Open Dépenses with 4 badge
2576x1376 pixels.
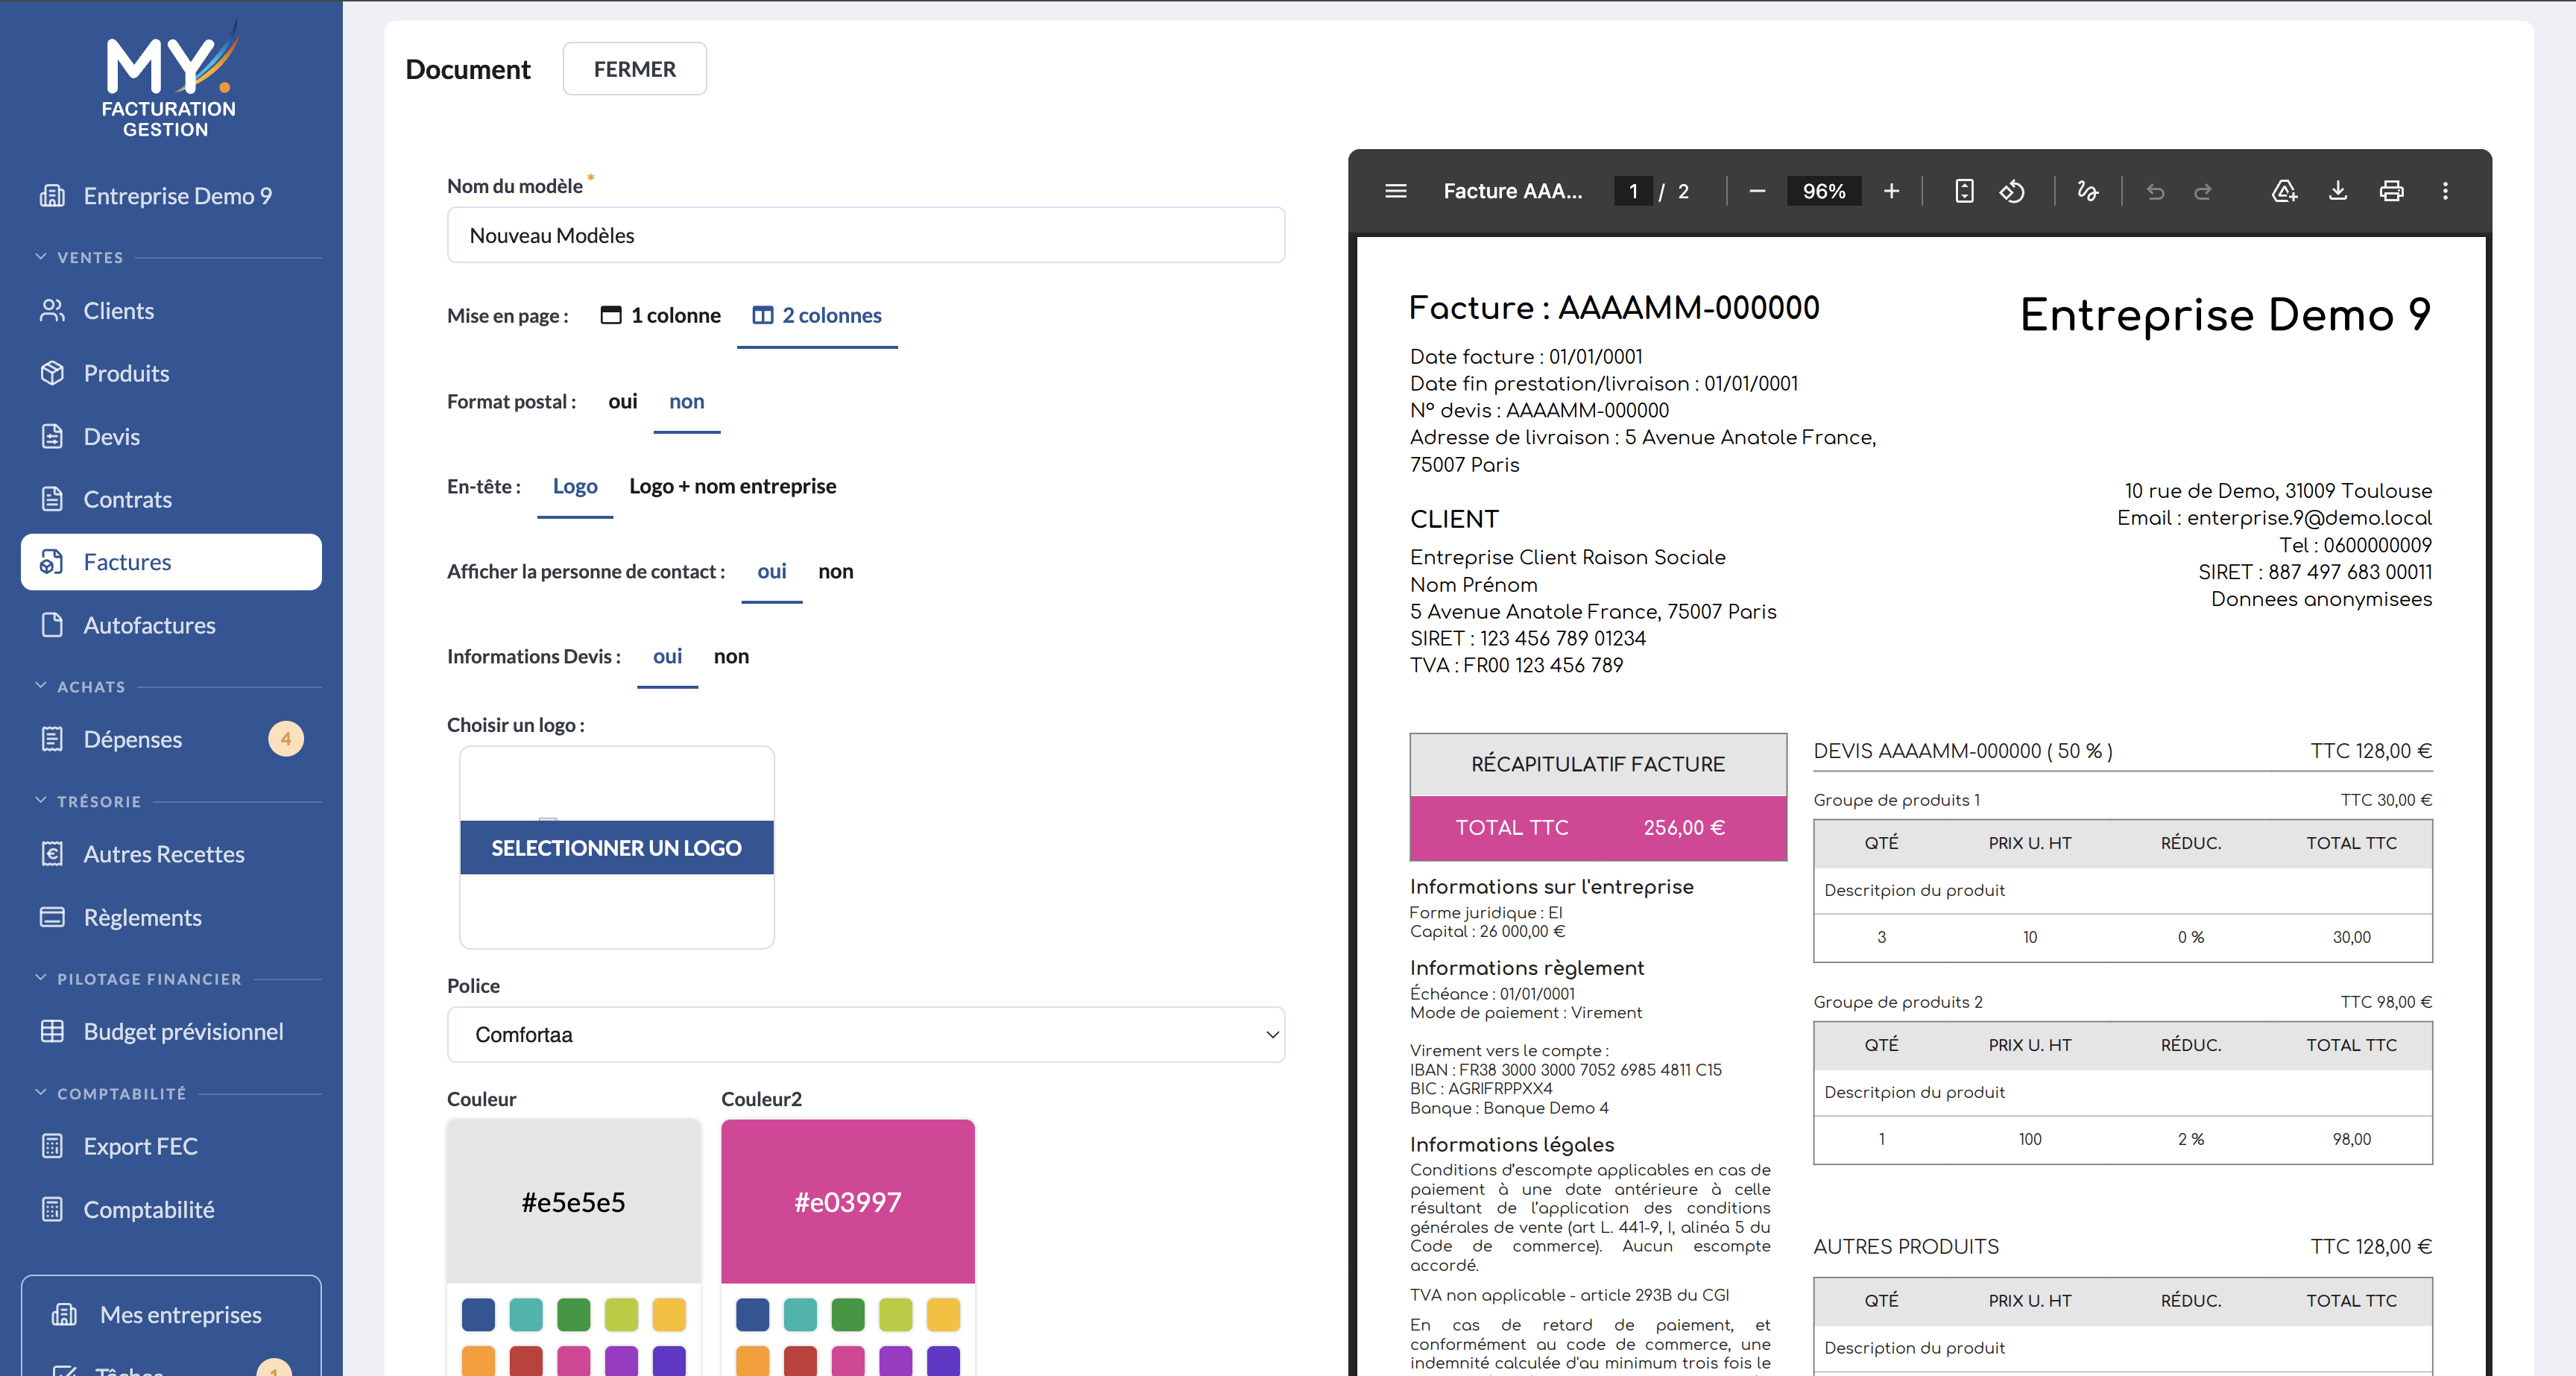[x=171, y=739]
